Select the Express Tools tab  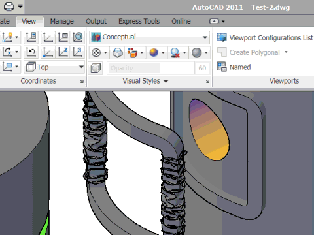(139, 21)
